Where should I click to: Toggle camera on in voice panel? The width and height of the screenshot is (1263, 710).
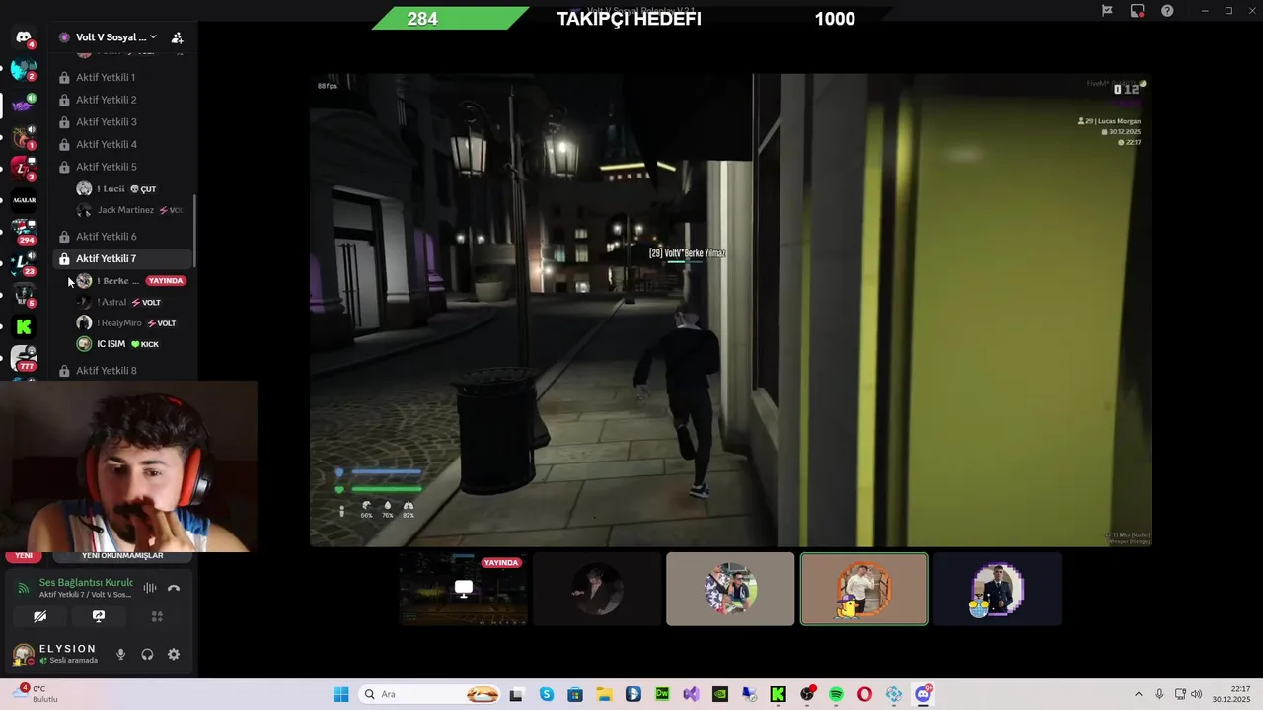click(39, 616)
